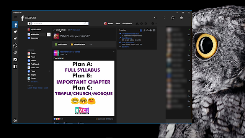This screenshot has height=138, width=245.
Task: Open the top toolbar gear settings
Action: (181, 18)
